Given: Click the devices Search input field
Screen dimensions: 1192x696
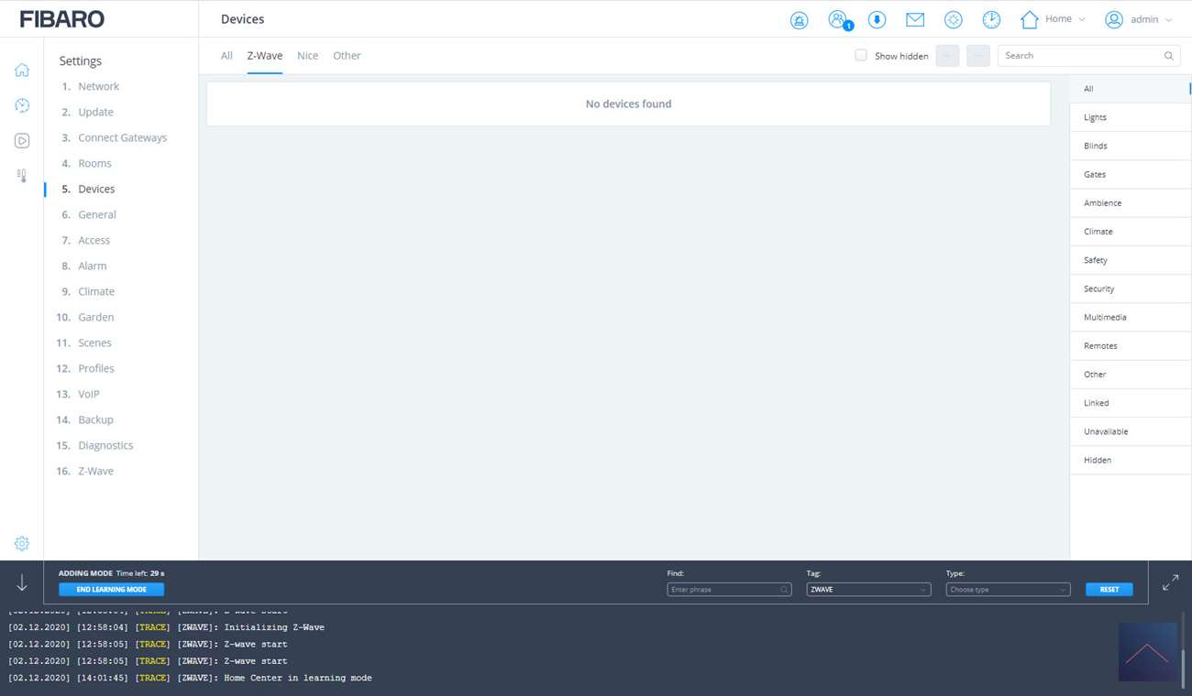Looking at the screenshot, I should 1080,56.
